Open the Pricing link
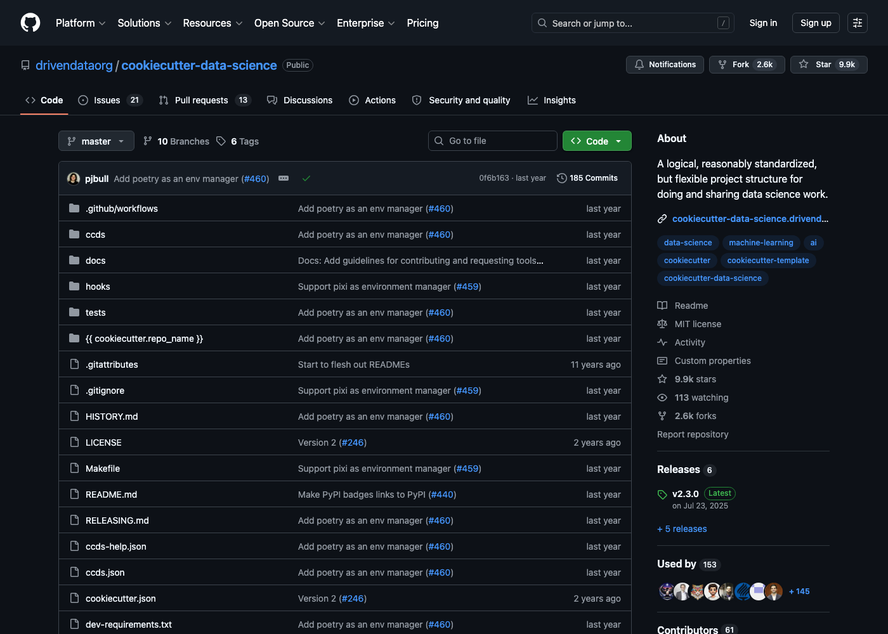This screenshot has height=634, width=888. [422, 23]
